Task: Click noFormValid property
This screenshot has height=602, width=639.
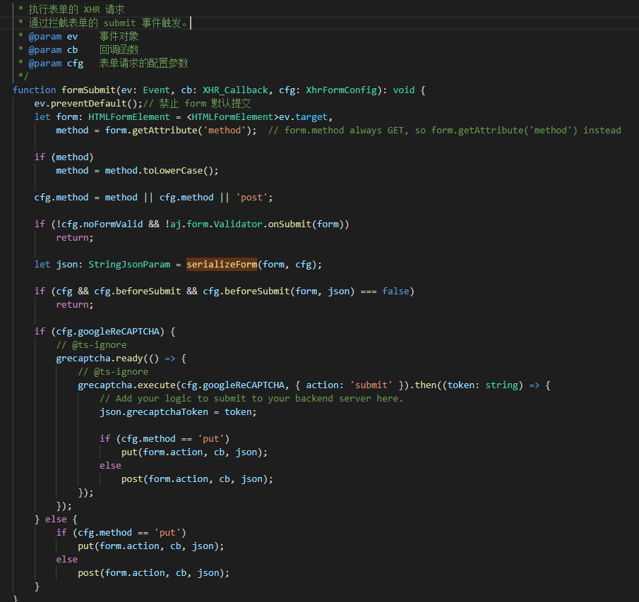Action: (x=113, y=224)
